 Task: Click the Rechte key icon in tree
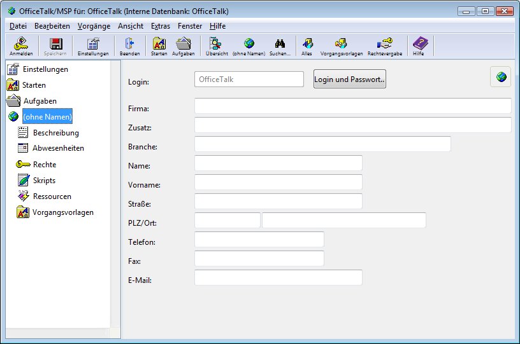23,164
